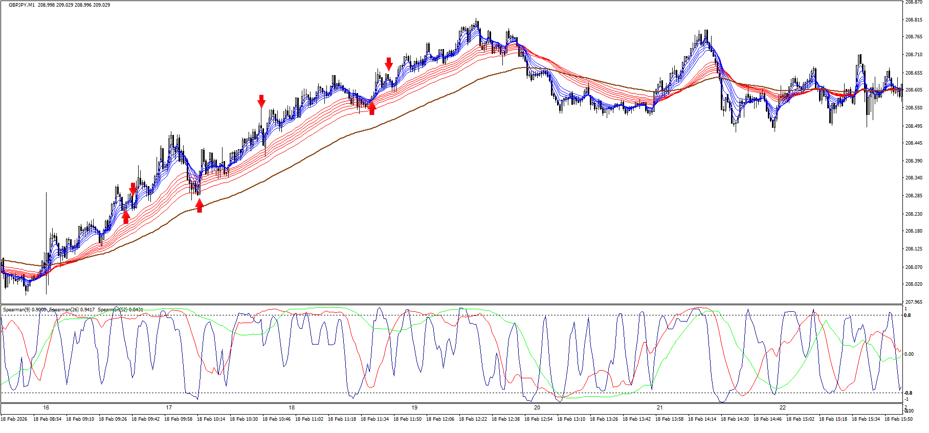The width and height of the screenshot is (929, 433).
Task: Click the 208.285 price scale label
Action: 914,196
